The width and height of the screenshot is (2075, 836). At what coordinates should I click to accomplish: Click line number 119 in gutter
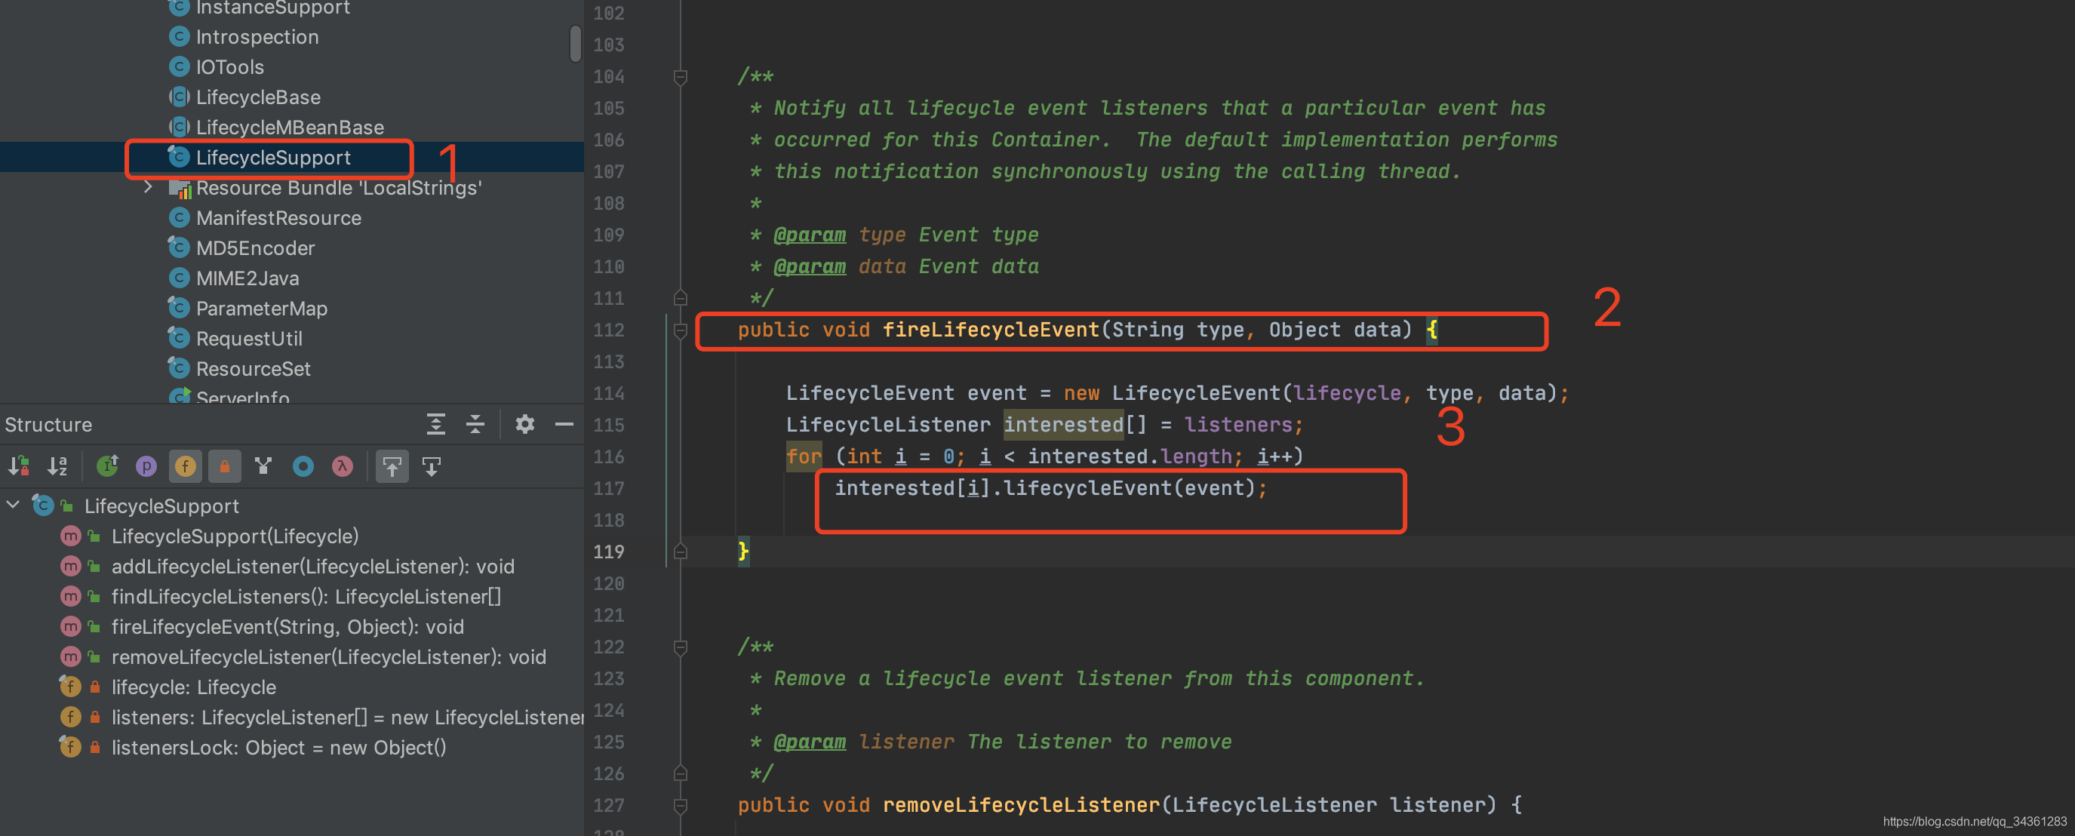[x=608, y=552]
